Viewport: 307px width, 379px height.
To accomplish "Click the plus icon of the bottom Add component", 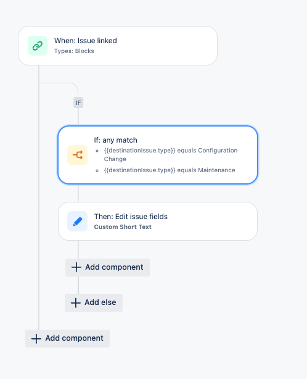I will (36, 338).
